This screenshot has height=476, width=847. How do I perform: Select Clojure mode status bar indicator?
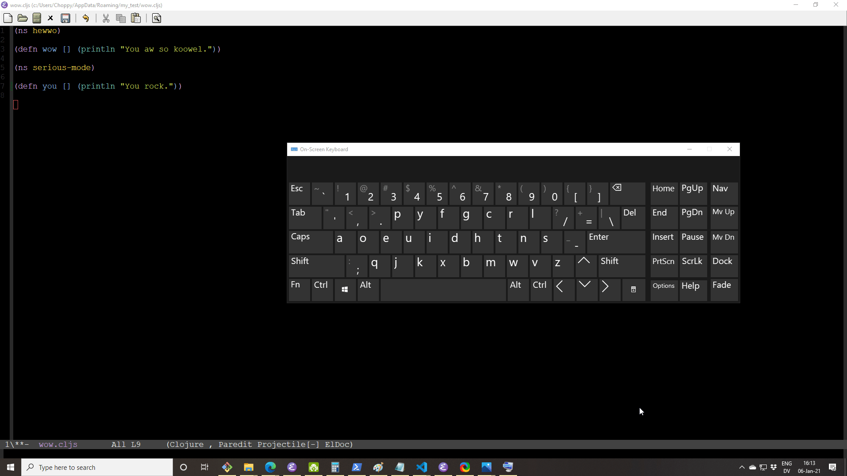184,445
